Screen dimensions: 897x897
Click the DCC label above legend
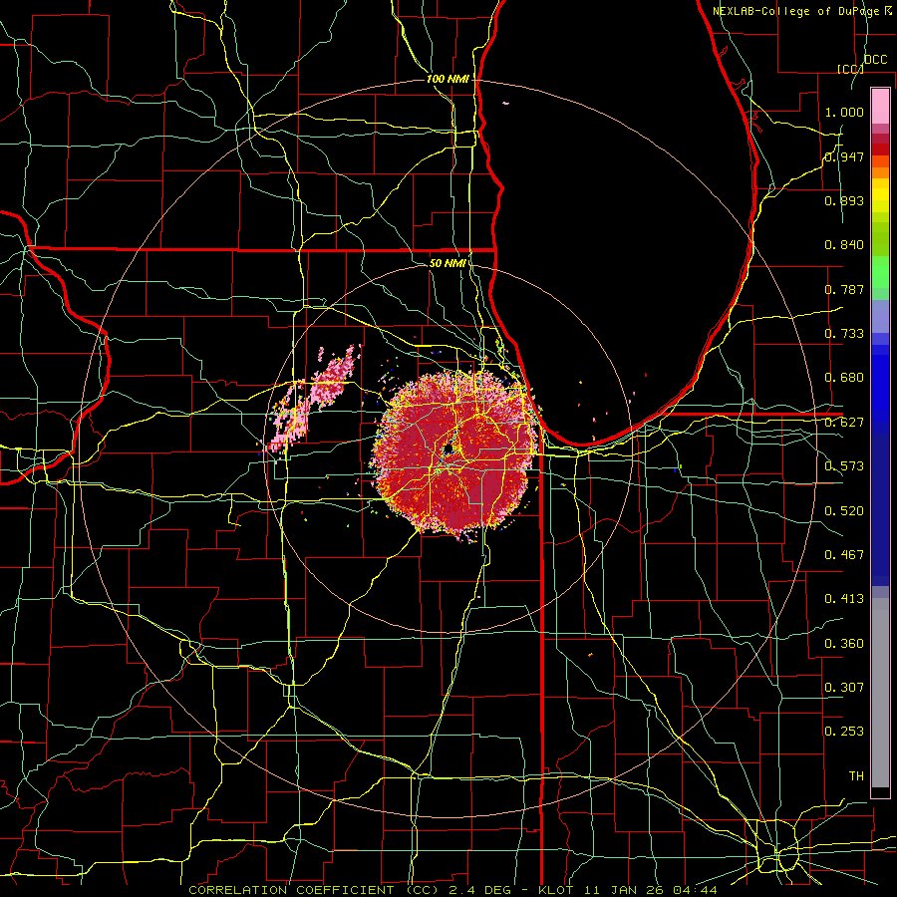pos(875,60)
